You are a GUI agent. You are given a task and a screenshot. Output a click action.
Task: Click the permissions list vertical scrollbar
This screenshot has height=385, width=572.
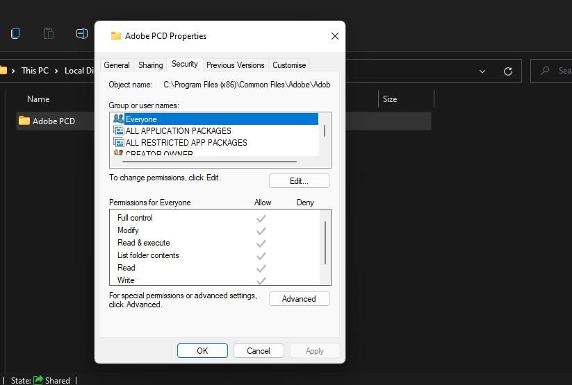(x=325, y=243)
